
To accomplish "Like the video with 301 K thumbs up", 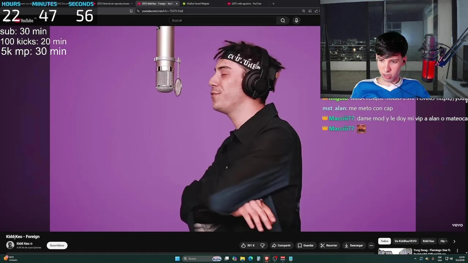I will click(248, 245).
